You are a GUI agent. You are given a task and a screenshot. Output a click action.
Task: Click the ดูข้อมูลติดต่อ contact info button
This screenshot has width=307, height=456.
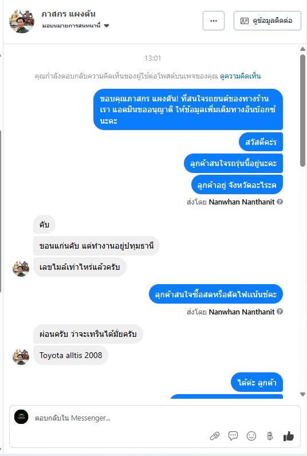coord(267,21)
